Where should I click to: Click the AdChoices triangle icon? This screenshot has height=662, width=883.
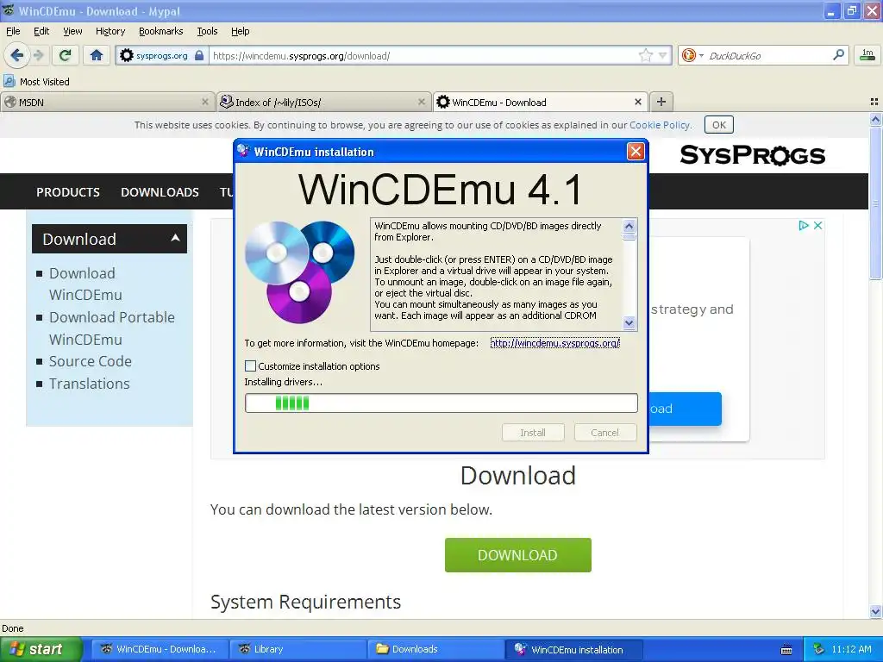804,225
